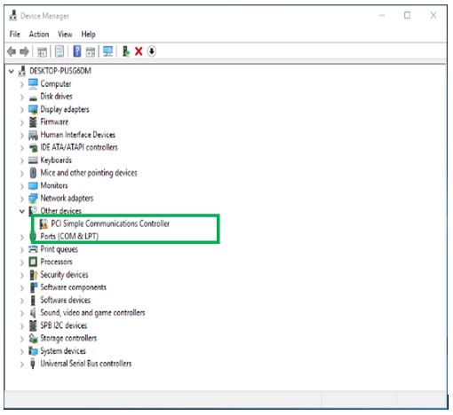The image size is (453, 415).
Task: Click the circled down-arrow toolbar icon
Action: coord(152,51)
